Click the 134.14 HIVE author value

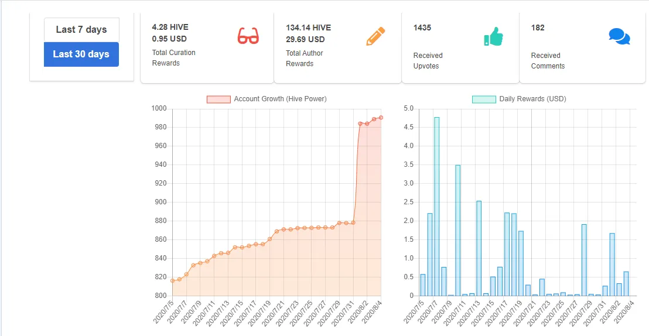pos(308,28)
